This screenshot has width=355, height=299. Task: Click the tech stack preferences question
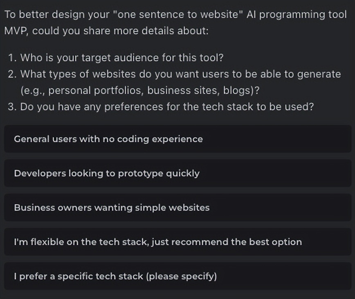click(167, 107)
